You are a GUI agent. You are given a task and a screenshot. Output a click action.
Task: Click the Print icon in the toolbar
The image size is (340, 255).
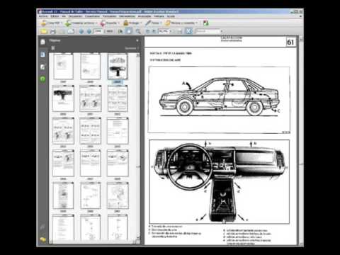point(53,31)
